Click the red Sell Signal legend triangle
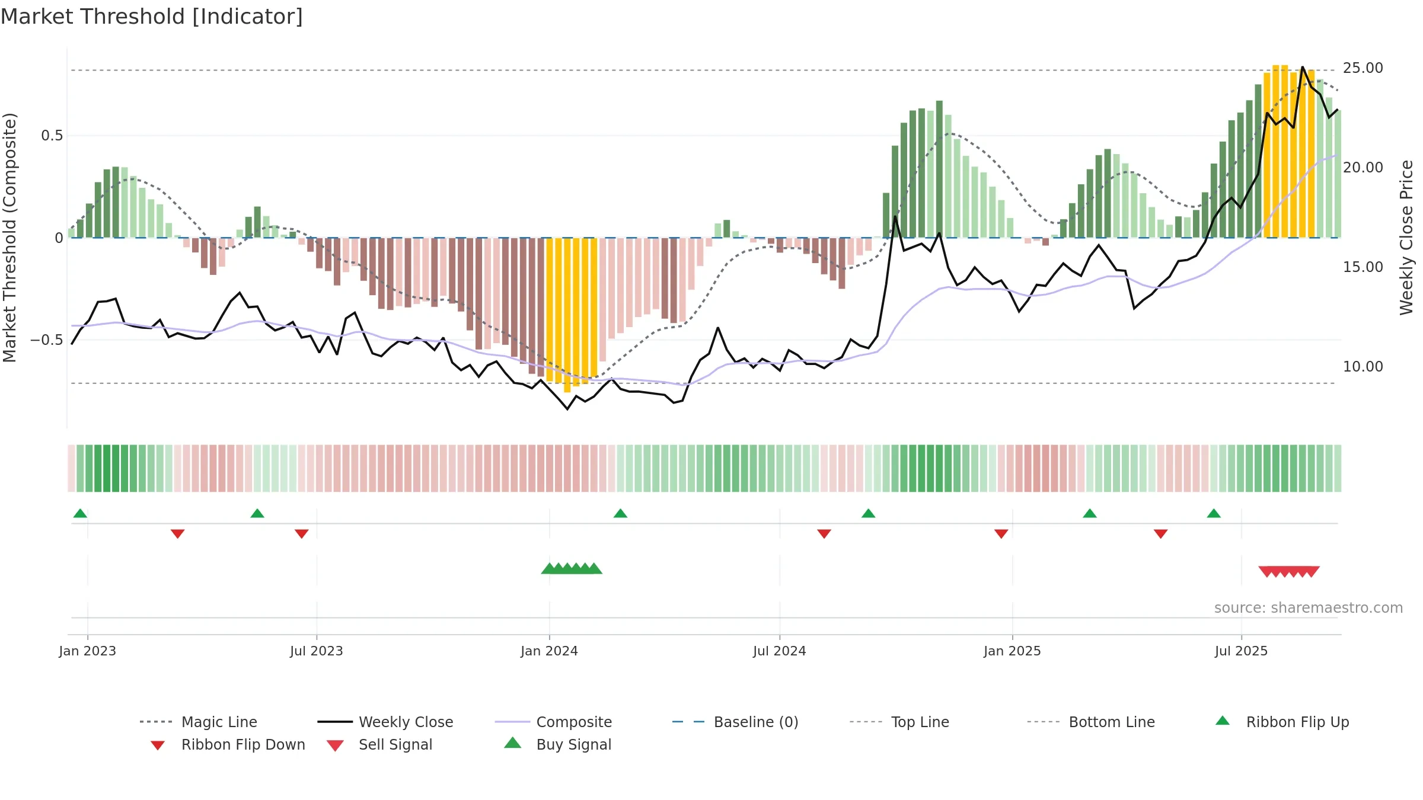 pyautogui.click(x=335, y=745)
